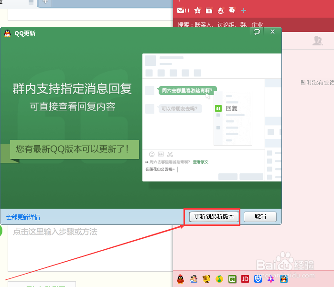Open the Qzone star icon in the QQ panel
334x287 pixels.
click(x=197, y=10)
